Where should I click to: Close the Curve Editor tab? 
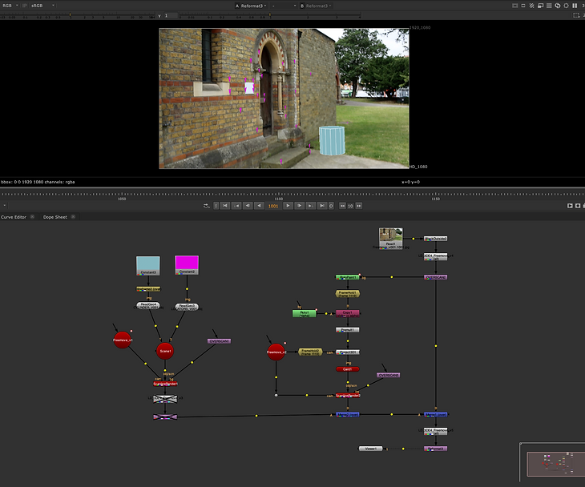pyautogui.click(x=33, y=216)
